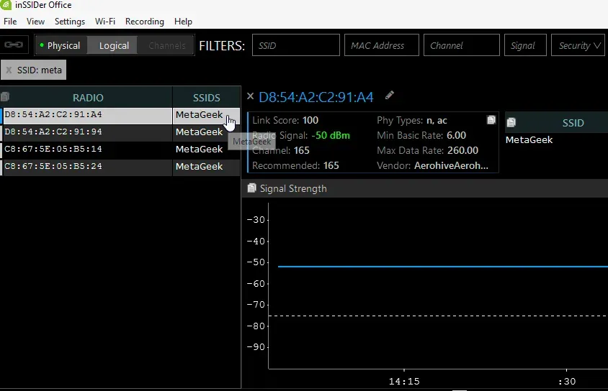608x391 pixels.
Task: Click the Channel filter field
Action: tap(461, 45)
